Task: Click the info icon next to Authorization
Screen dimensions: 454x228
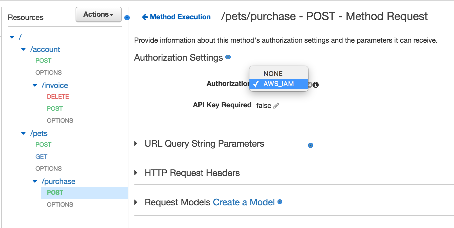Action: [x=316, y=85]
